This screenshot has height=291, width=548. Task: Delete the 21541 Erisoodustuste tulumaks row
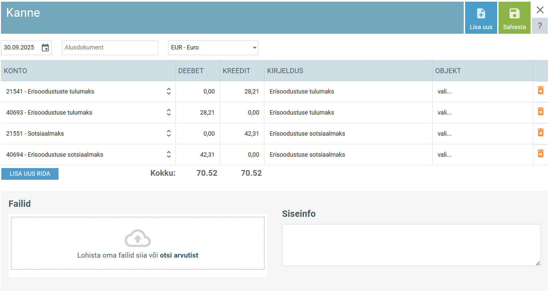tap(540, 91)
